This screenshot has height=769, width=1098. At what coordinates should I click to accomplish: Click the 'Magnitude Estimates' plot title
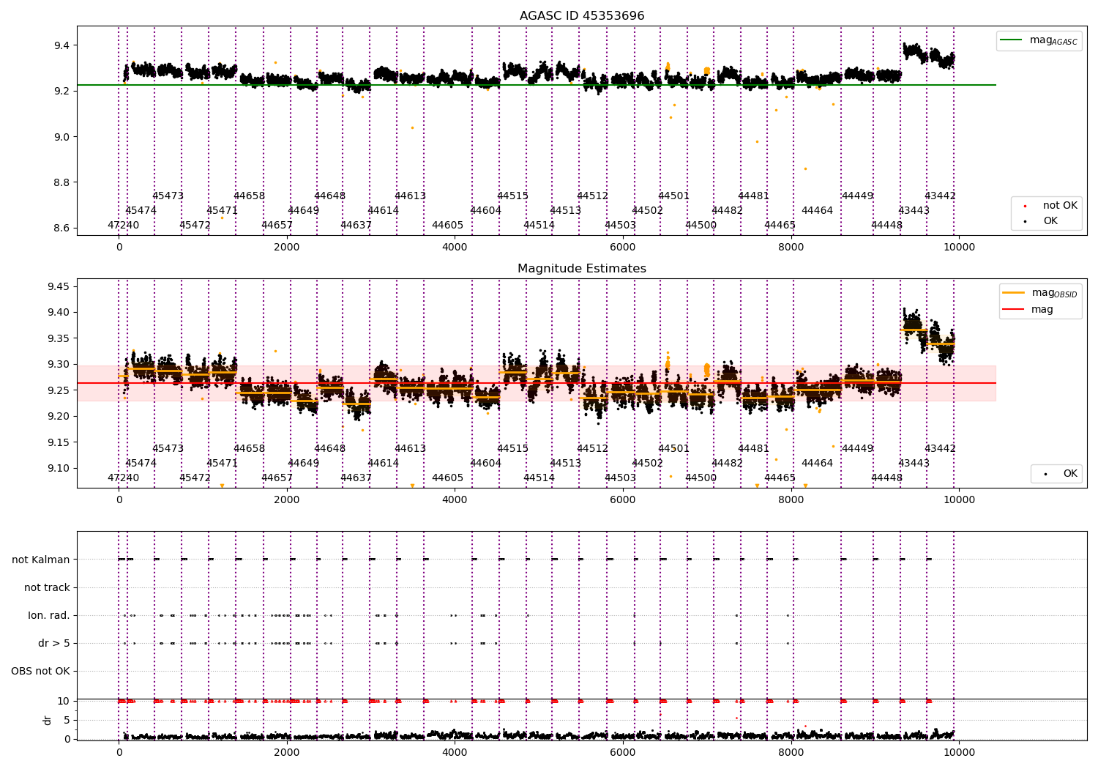[582, 269]
